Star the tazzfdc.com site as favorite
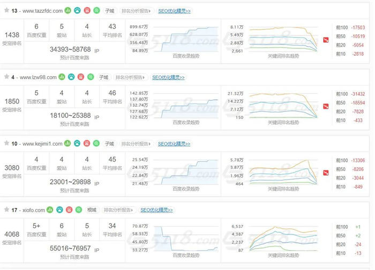 point(6,11)
